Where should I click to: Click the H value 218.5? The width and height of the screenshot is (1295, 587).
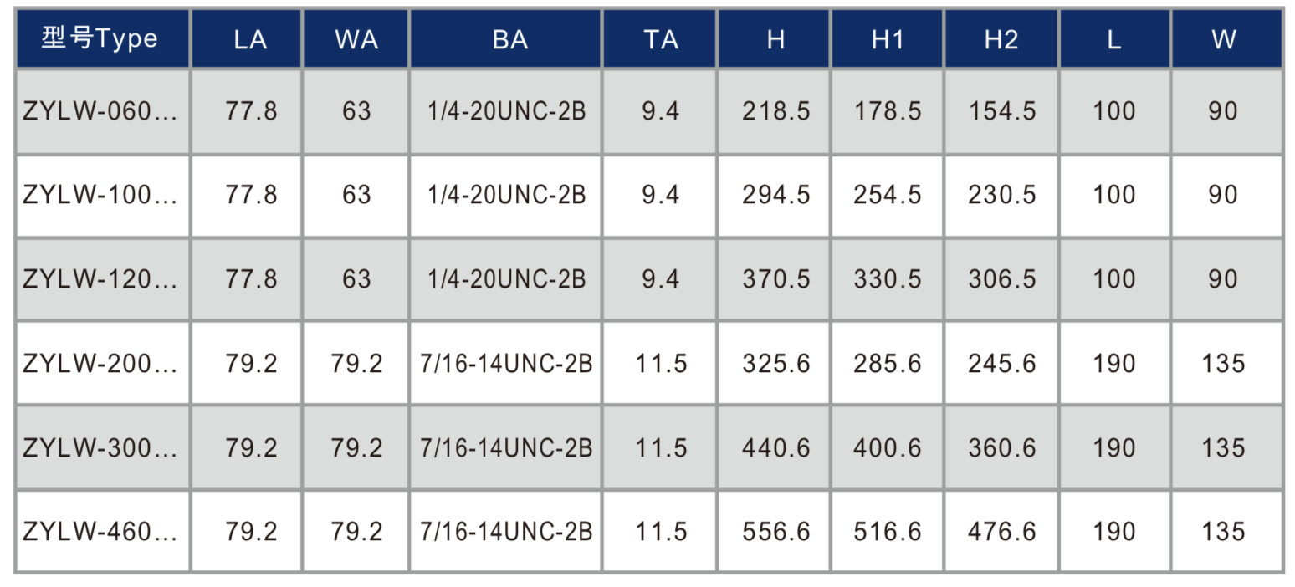coord(775,111)
